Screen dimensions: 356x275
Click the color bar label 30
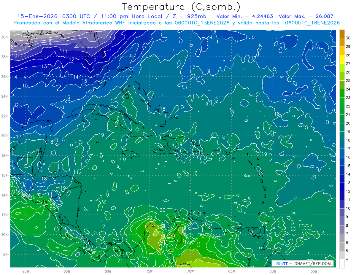point(348,38)
